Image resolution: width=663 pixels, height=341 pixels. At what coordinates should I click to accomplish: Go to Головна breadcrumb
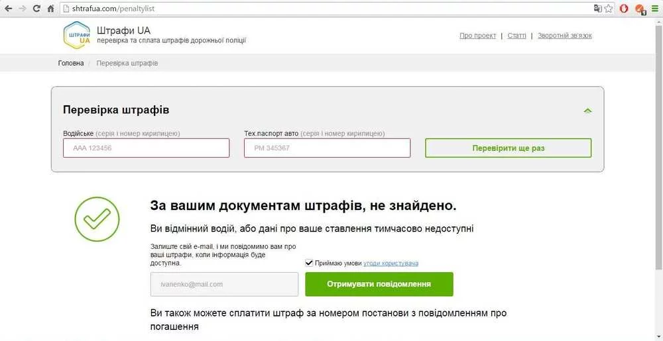coord(71,64)
